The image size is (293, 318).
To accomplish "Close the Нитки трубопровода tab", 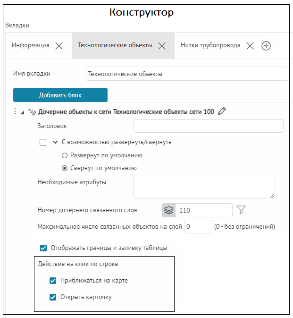I will (250, 46).
